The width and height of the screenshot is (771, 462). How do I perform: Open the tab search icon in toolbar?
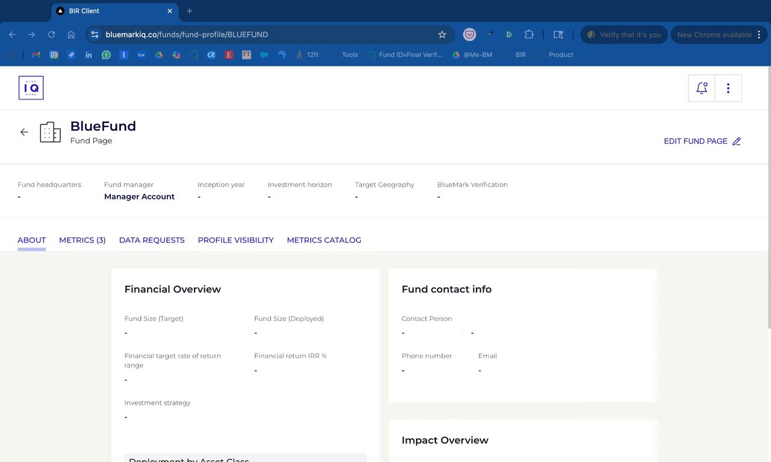tap(558, 34)
